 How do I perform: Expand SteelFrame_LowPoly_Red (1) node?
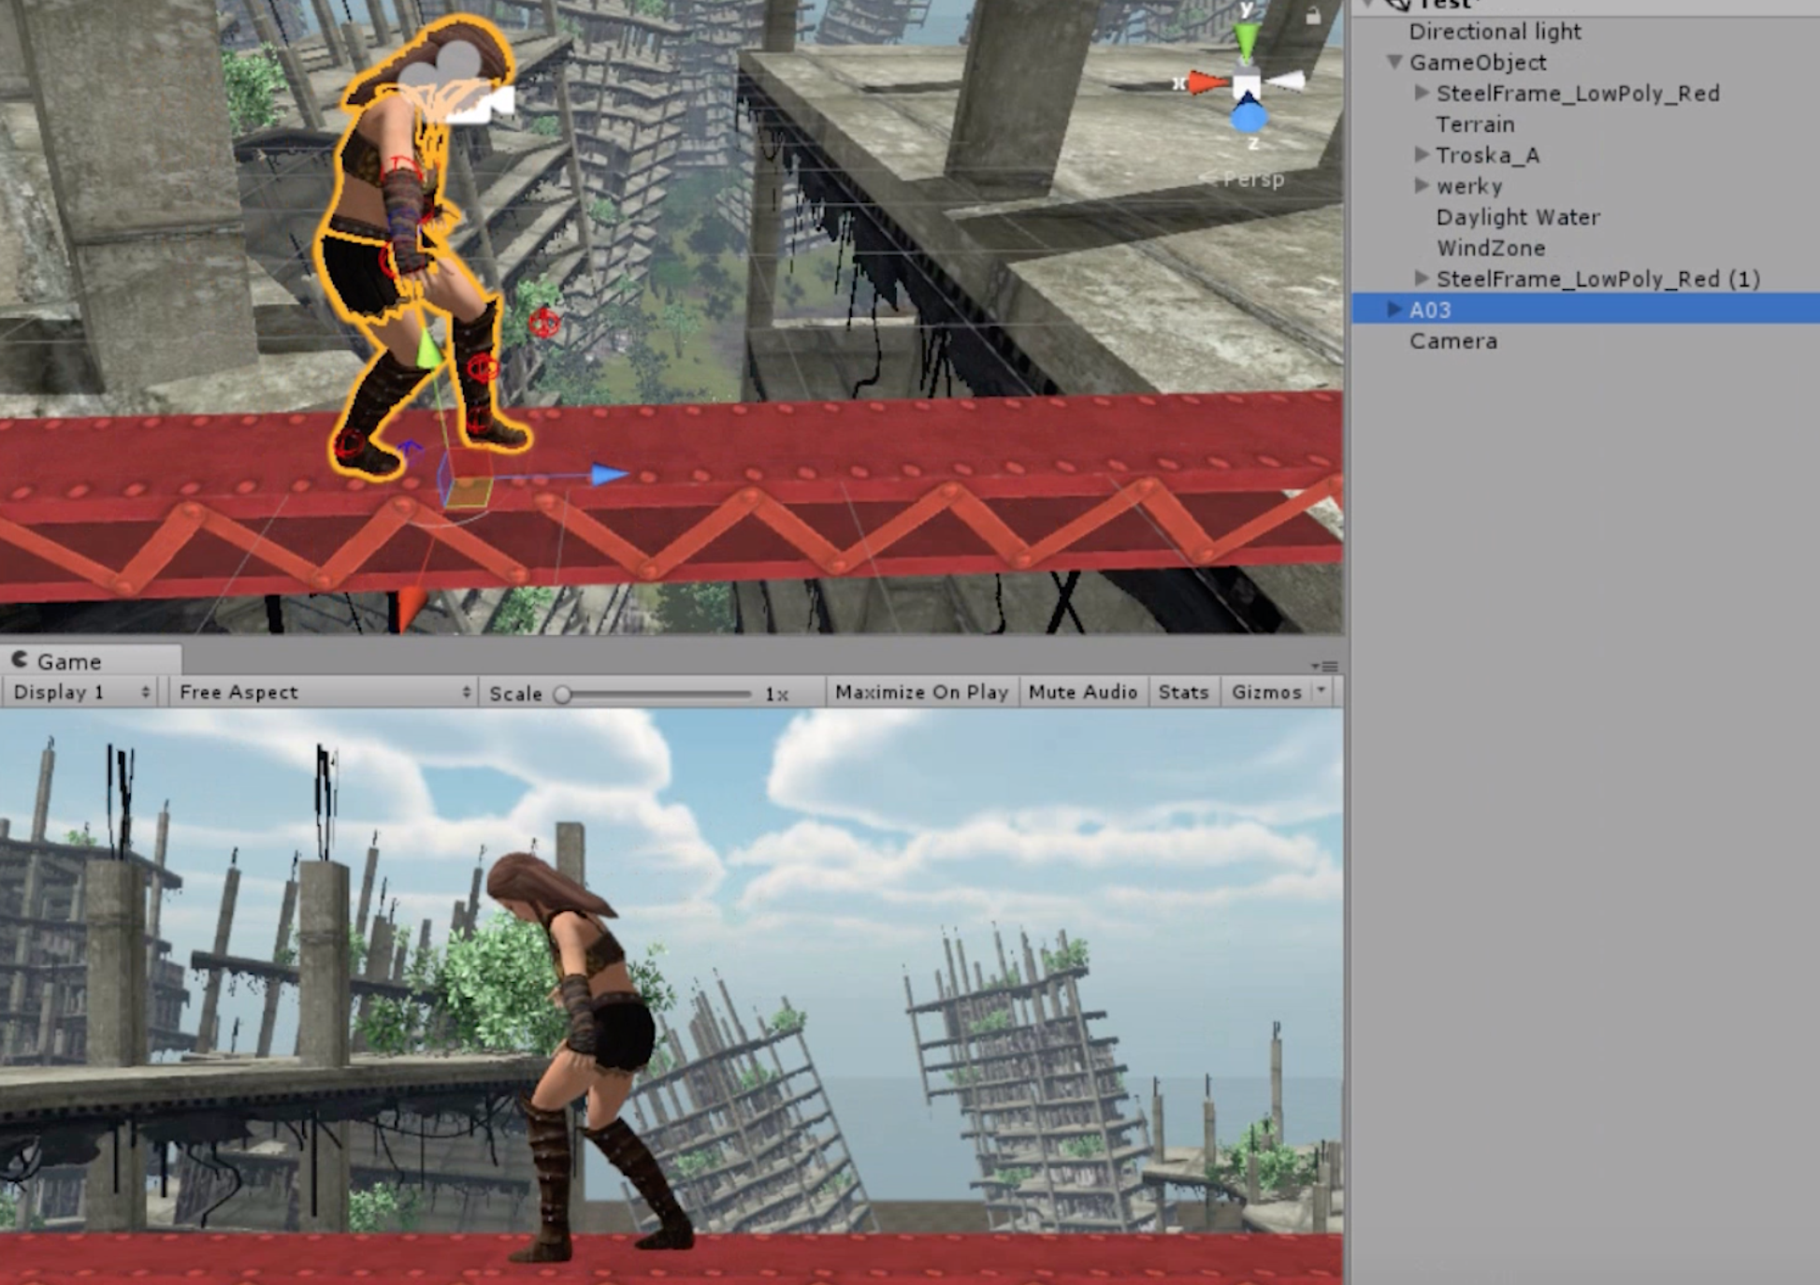click(1422, 278)
